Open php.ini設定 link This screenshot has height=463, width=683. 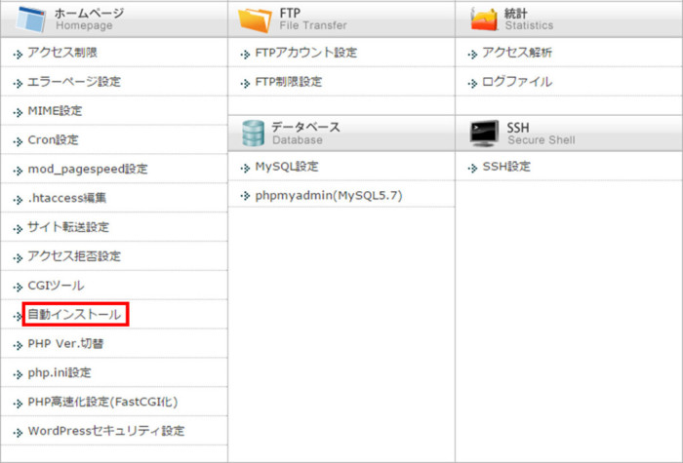tap(60, 373)
